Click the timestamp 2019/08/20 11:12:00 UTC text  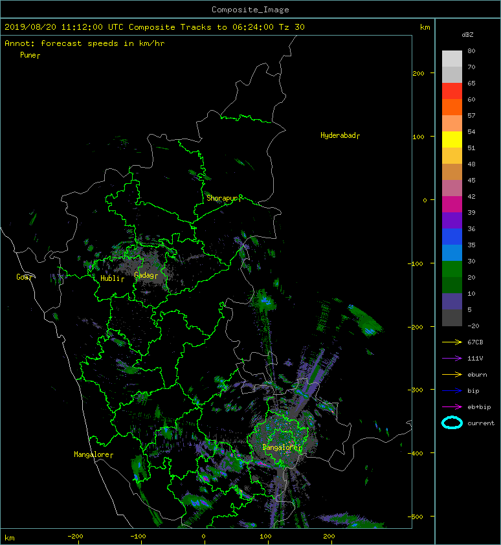pos(64,27)
